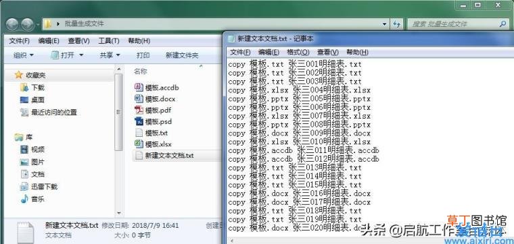Viewport: 514px width, 244px height.
Task: Click the 模板.xlsx Excel file icon
Action: click(139, 144)
